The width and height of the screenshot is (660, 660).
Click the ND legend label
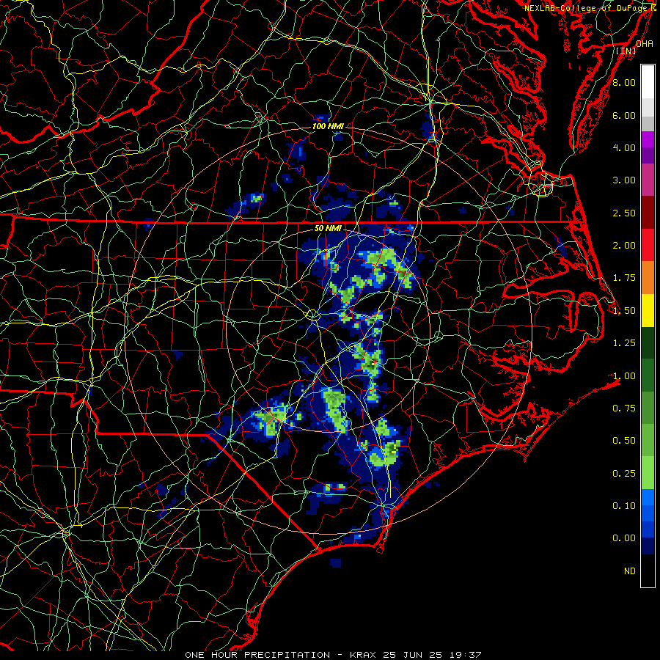630,571
